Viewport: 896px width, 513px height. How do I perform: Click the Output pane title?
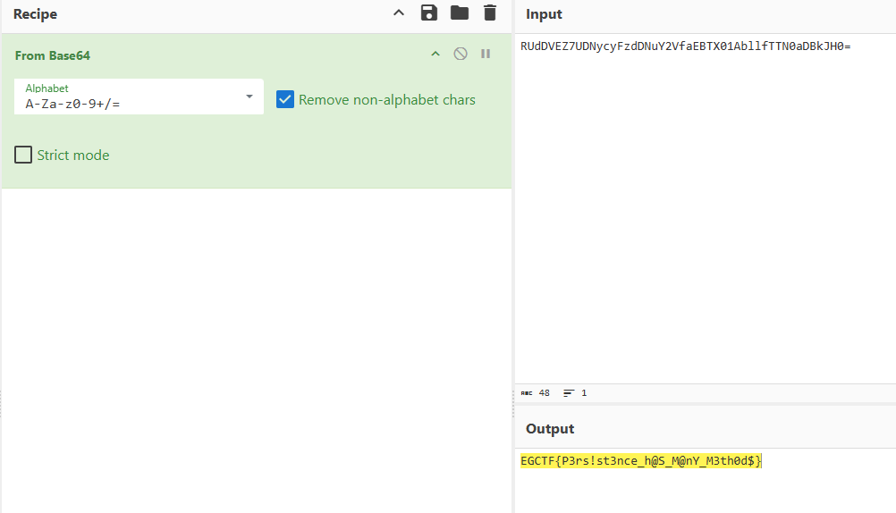pos(550,429)
